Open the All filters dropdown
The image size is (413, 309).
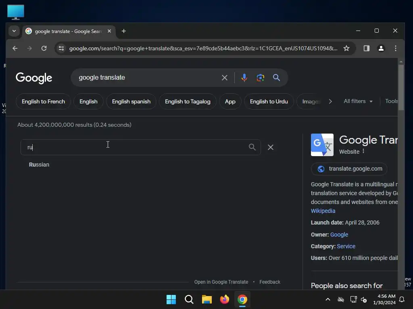pyautogui.click(x=358, y=101)
